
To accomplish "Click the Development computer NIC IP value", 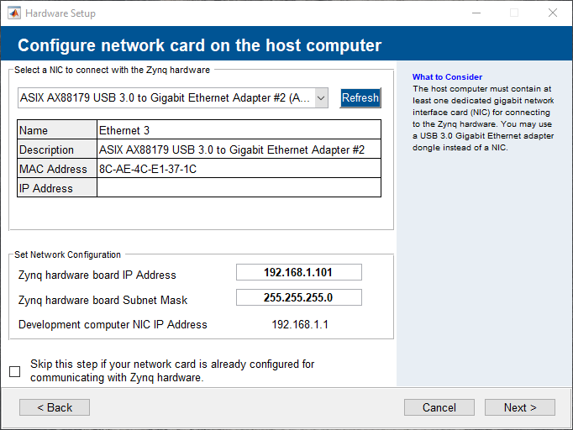I will 299,324.
